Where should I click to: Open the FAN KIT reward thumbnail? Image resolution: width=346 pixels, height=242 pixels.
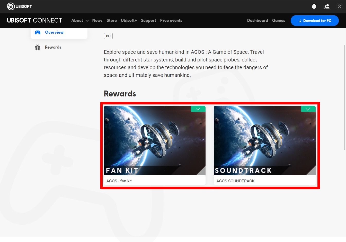point(155,140)
